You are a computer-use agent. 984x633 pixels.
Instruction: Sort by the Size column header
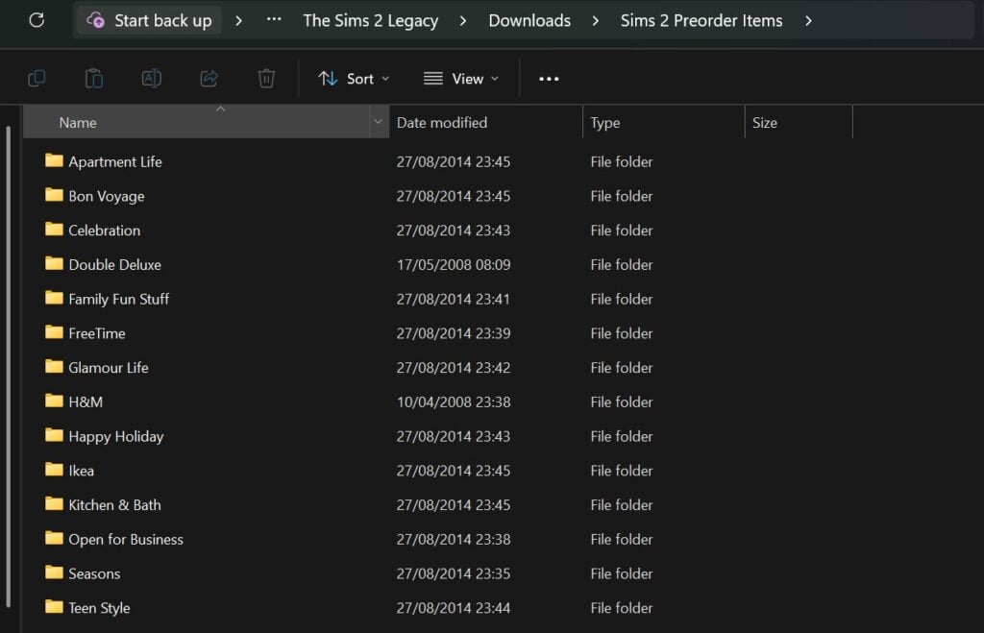click(799, 122)
